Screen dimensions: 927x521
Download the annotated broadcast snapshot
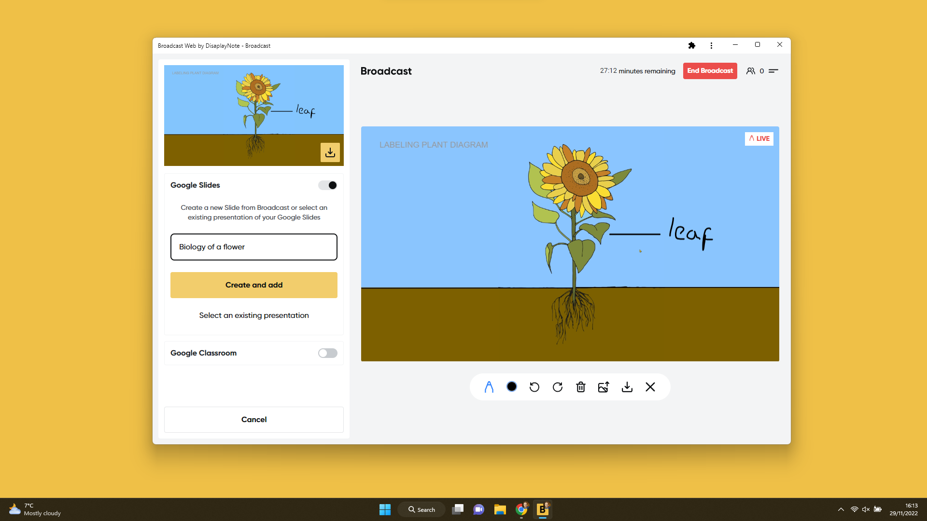click(627, 386)
